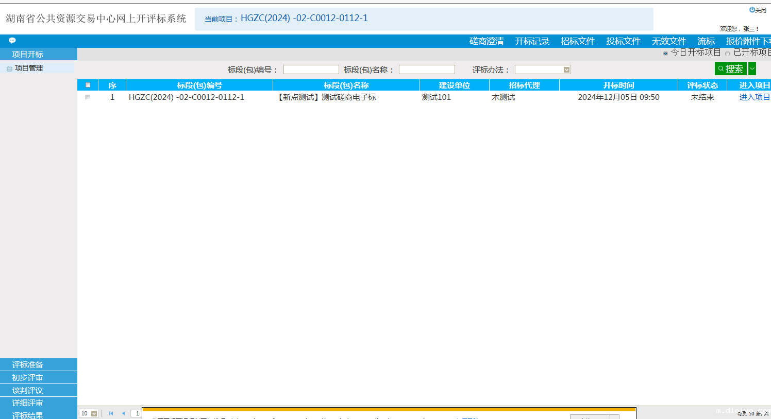Go to previous page of results
771x419 pixels.
(x=123, y=413)
